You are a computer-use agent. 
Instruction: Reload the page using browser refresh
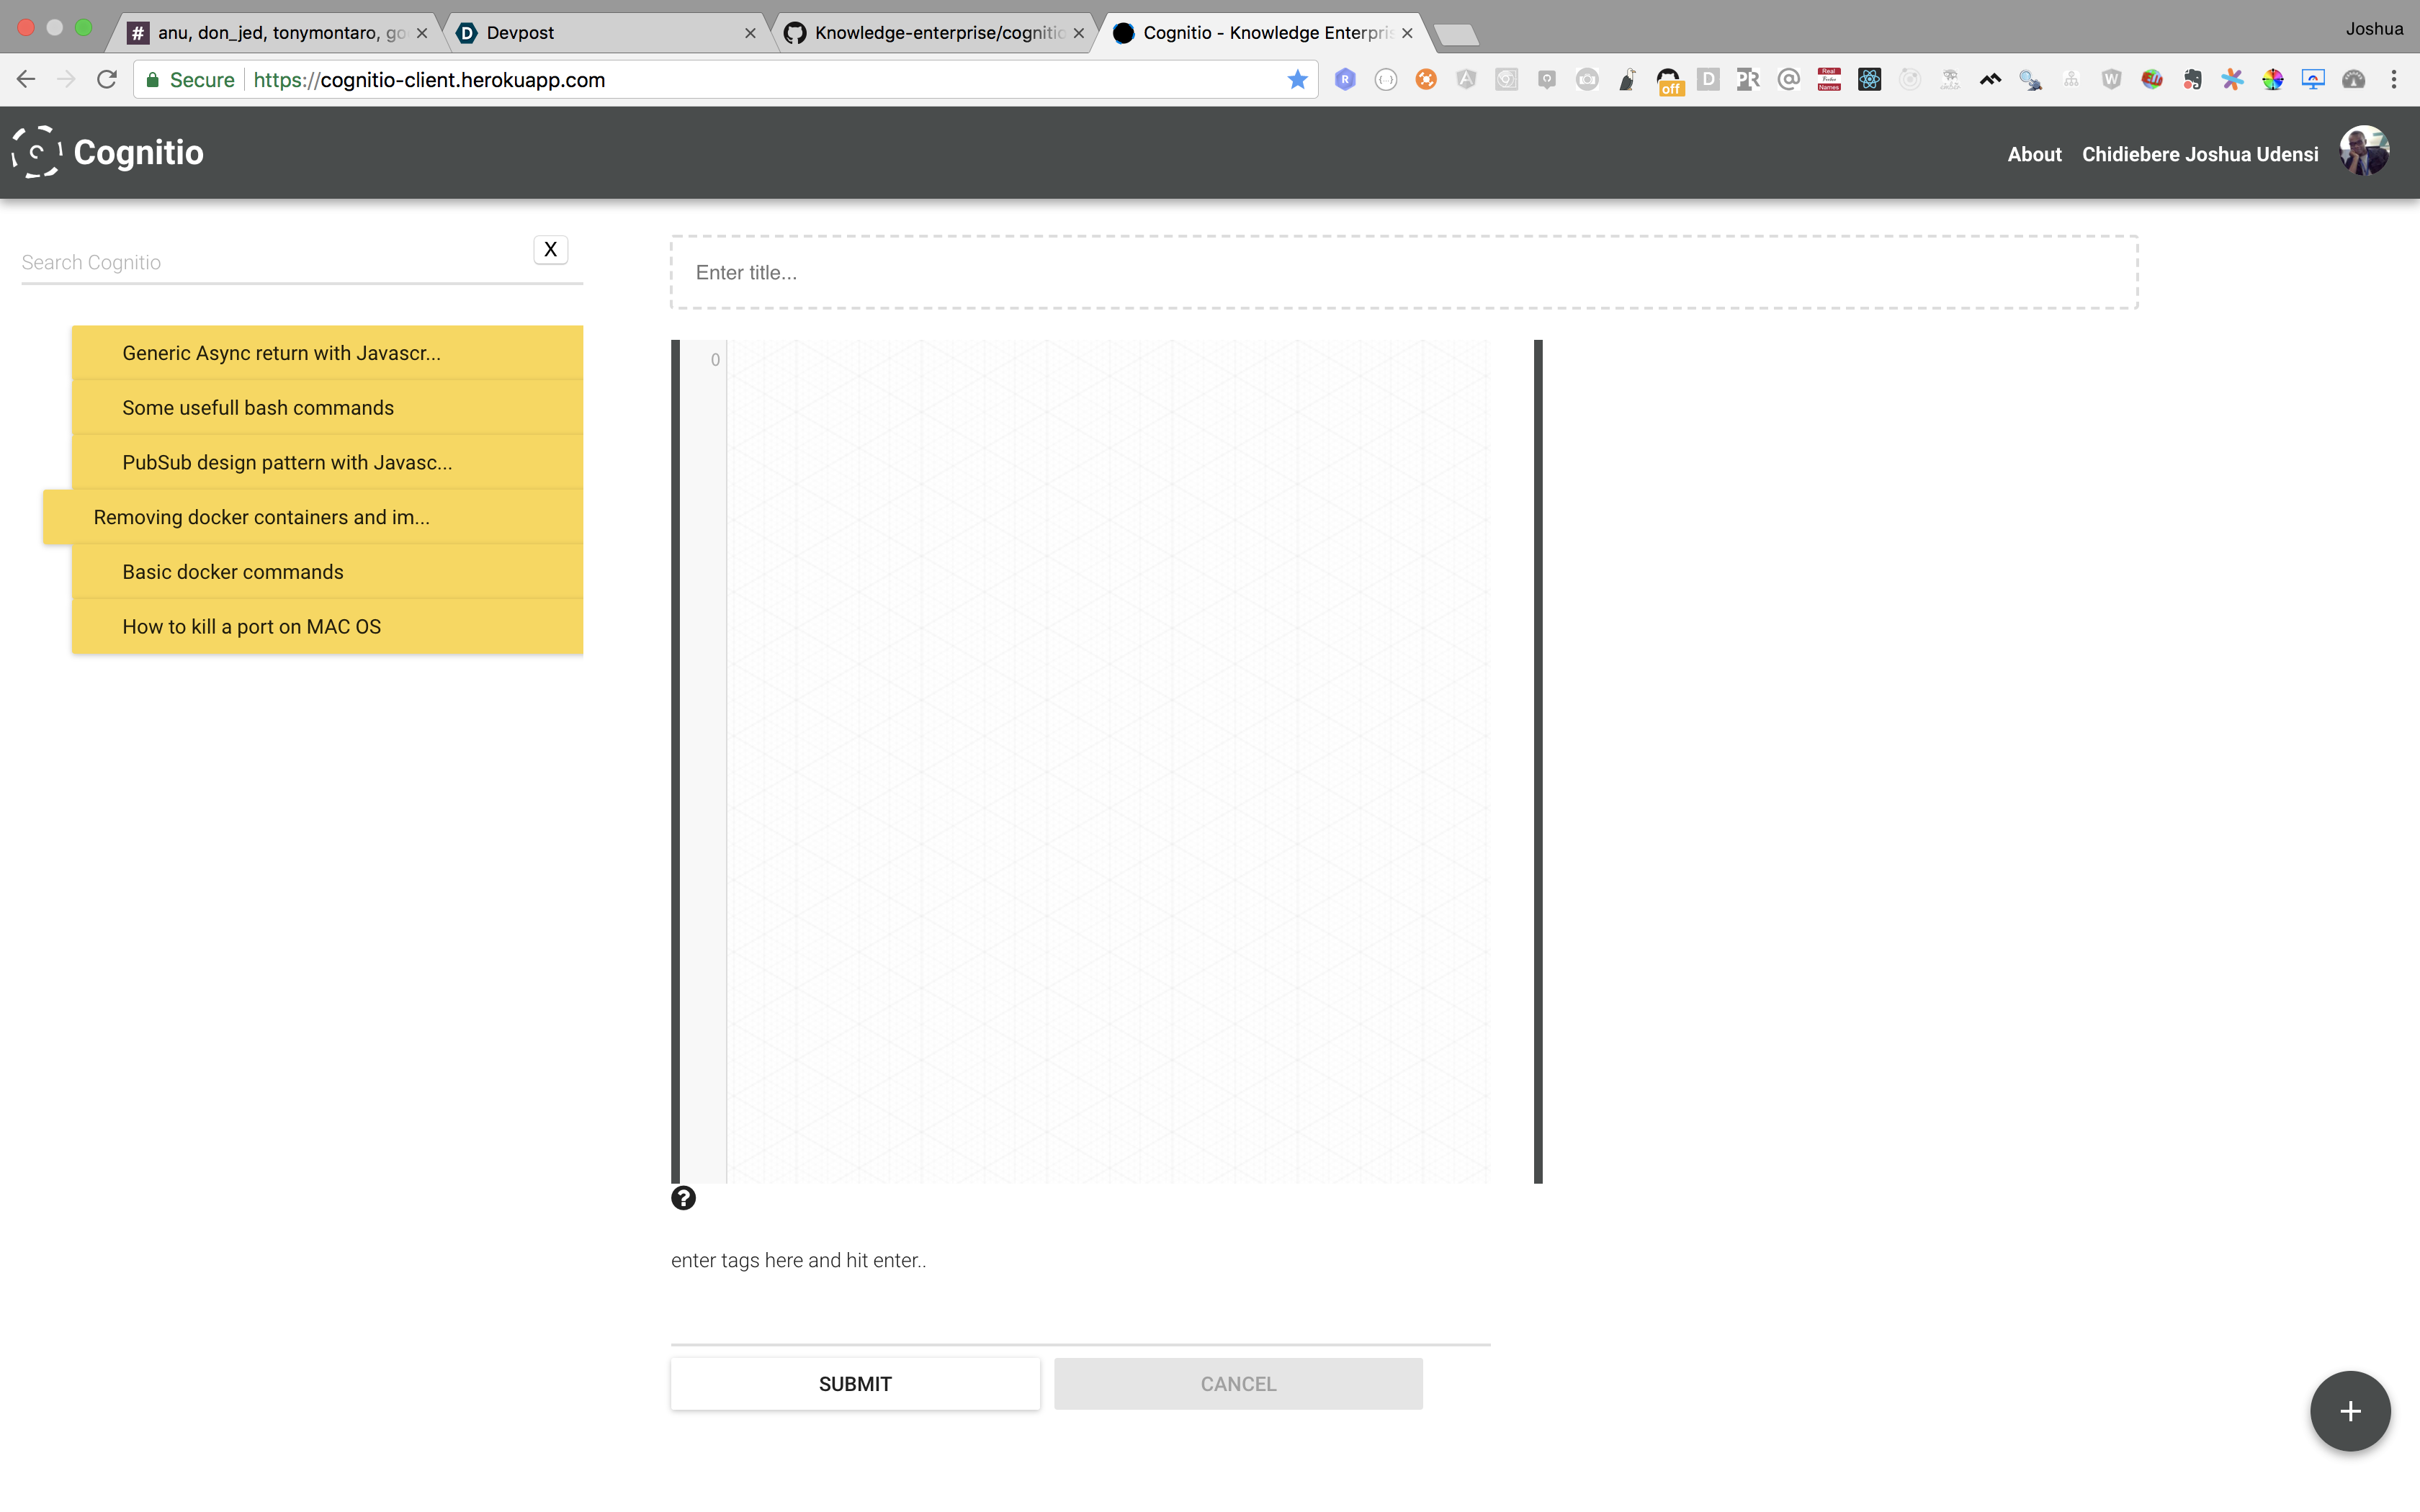[107, 80]
